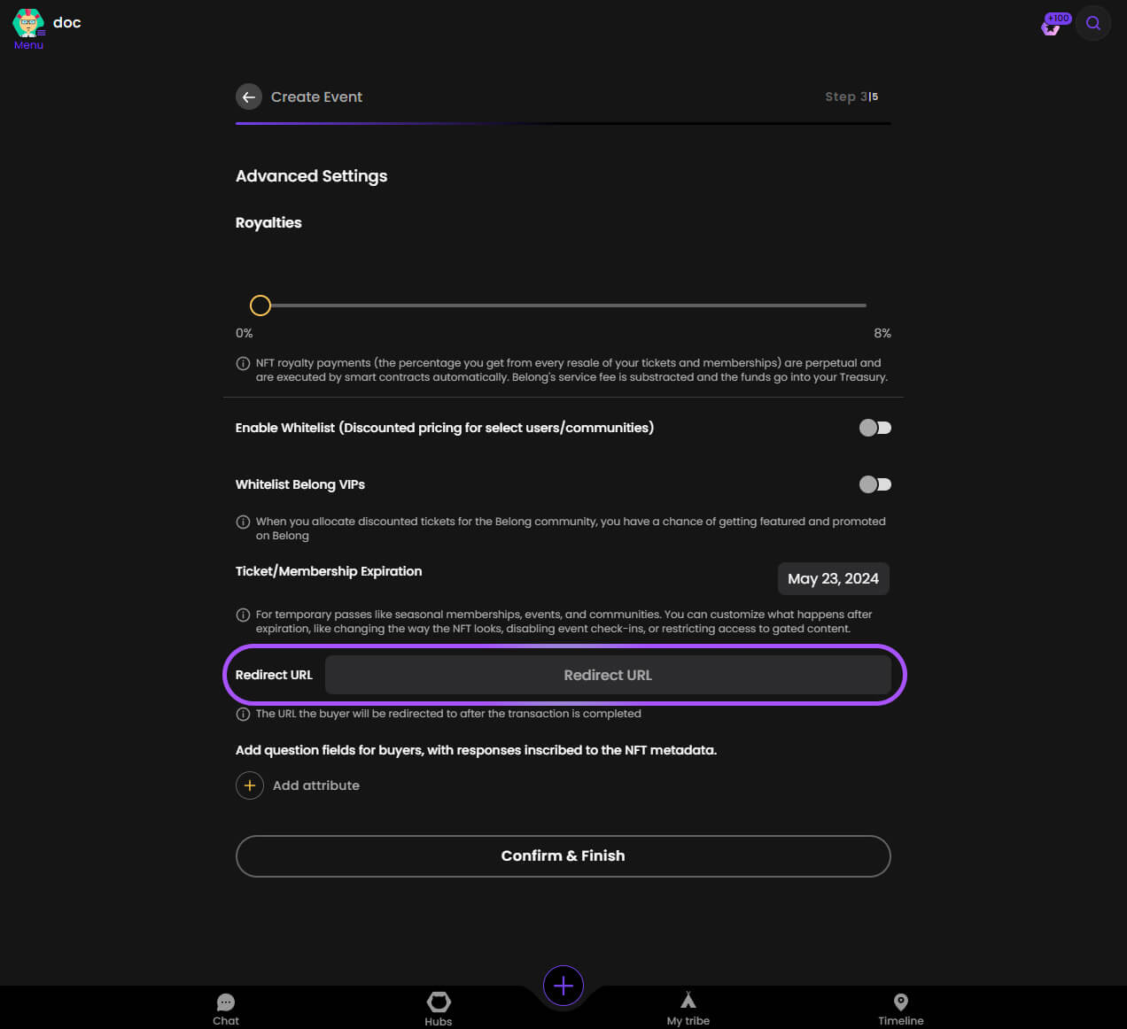
Task: Open the +100 rewards badge icon
Action: coord(1054,24)
